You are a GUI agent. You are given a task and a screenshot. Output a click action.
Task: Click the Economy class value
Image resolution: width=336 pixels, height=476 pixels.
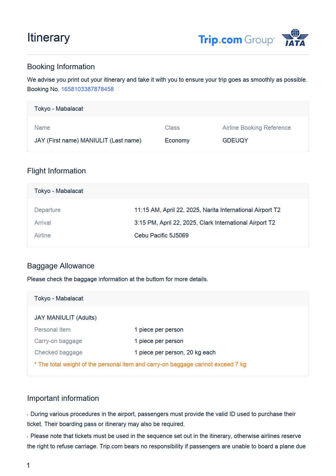click(177, 140)
